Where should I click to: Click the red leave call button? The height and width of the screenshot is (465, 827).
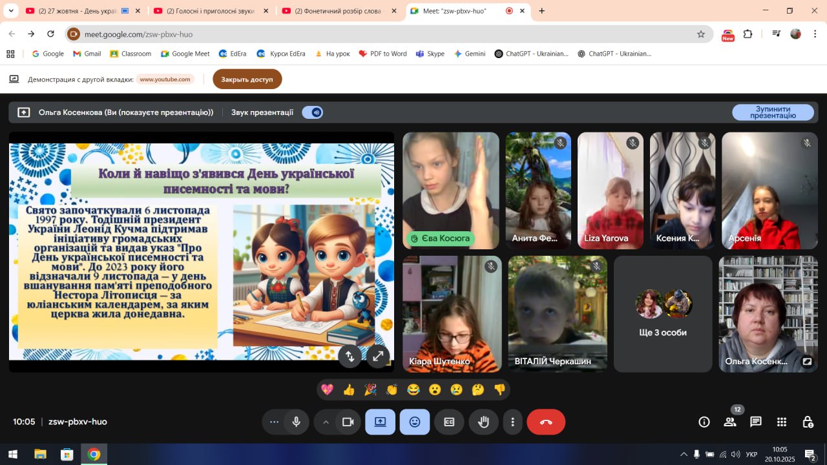[546, 422]
